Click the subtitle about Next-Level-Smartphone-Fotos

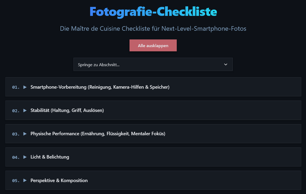click(153, 29)
